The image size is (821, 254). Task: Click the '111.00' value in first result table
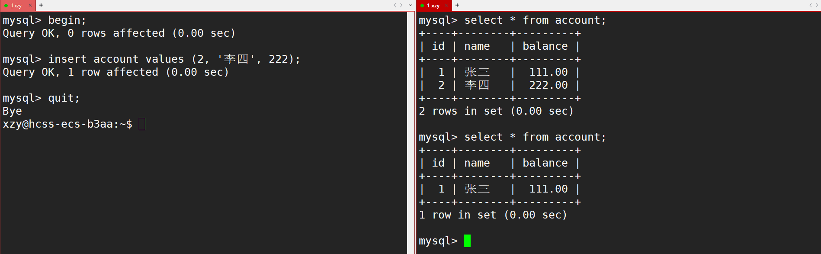coord(548,72)
